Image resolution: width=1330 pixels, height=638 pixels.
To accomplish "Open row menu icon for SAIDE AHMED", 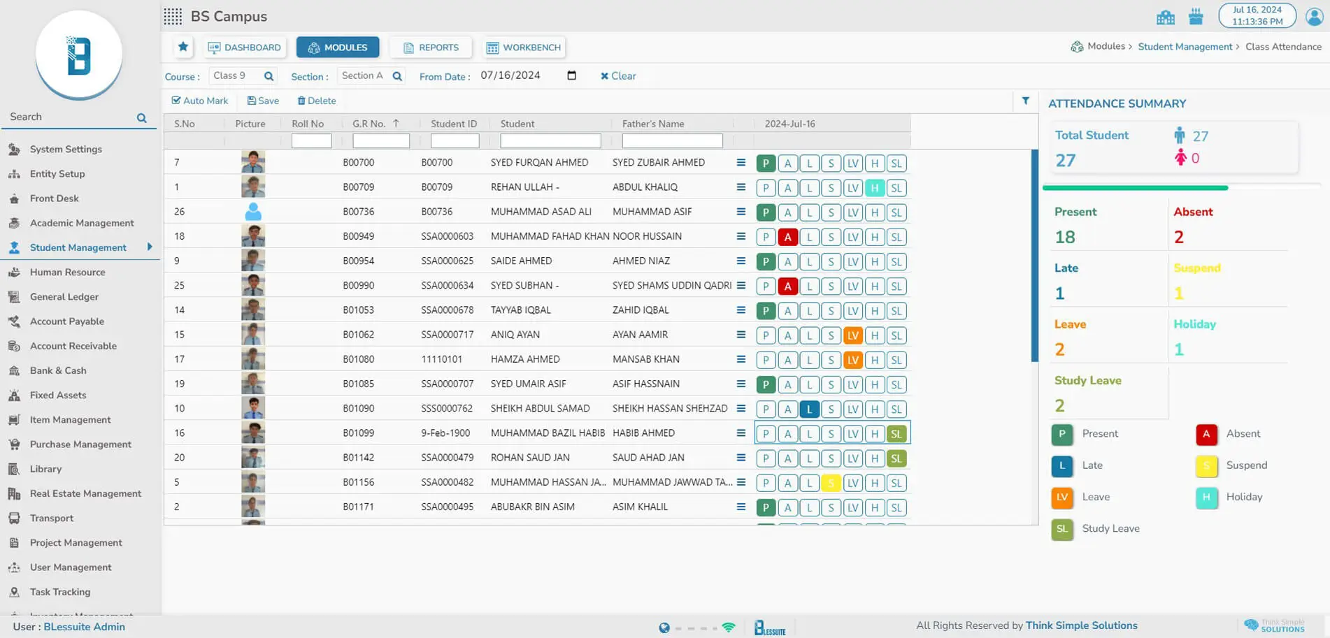I will pyautogui.click(x=741, y=261).
